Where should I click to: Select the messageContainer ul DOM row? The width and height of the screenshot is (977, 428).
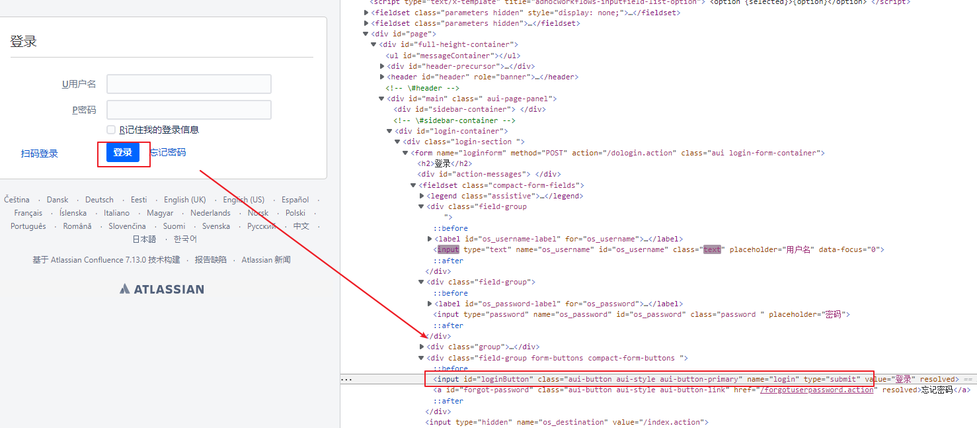pos(453,56)
